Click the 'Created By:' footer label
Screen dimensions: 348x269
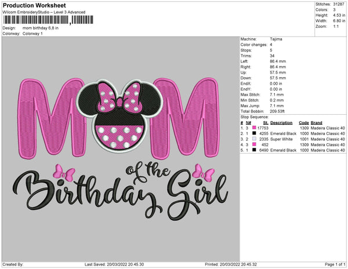coord(13,264)
